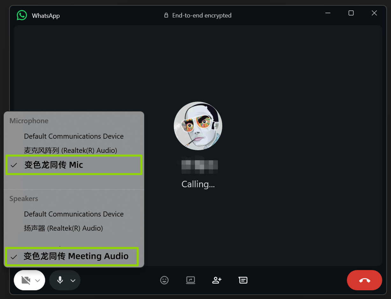Select Default Communications Device under Speakers
Image resolution: width=391 pixels, height=299 pixels.
pos(74,214)
